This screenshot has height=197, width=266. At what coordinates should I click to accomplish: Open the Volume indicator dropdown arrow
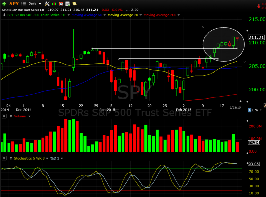click(29, 116)
